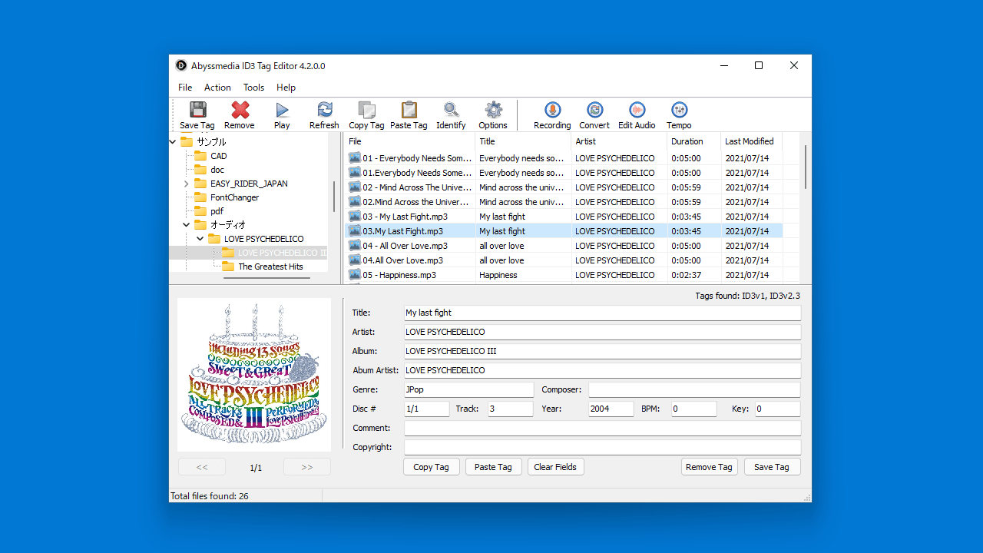
Task: Select the LOVE PSYCHEDELICO III tree folder
Action: coord(282,253)
